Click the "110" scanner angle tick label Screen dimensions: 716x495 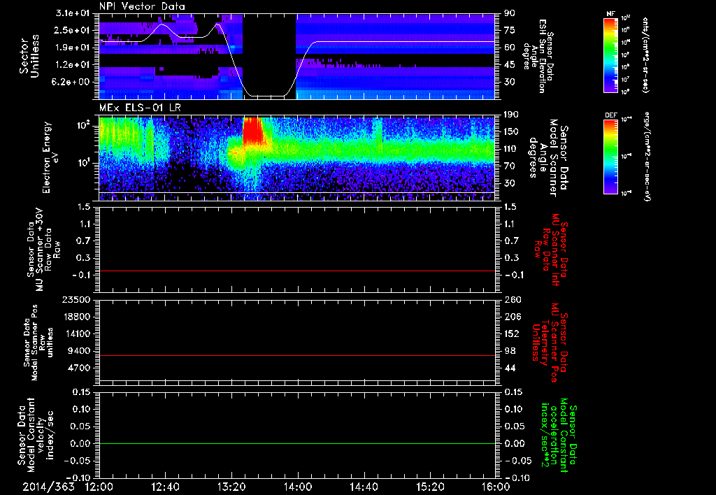pyautogui.click(x=512, y=149)
